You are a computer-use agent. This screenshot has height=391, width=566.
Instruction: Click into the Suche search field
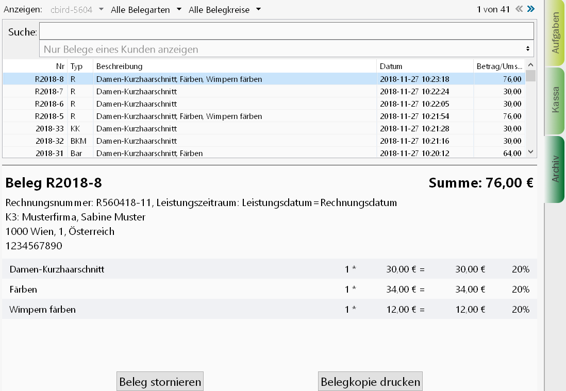[x=286, y=31]
